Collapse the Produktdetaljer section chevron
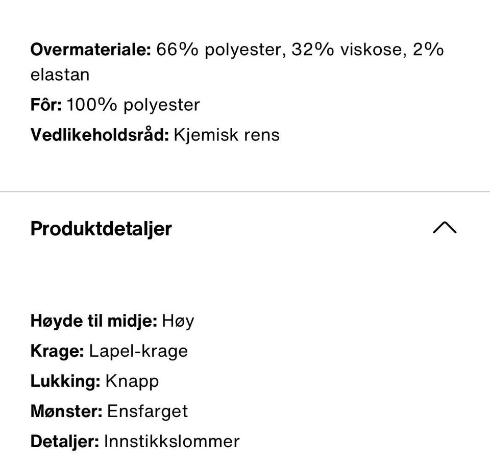The height and width of the screenshot is (461, 490). click(x=444, y=228)
